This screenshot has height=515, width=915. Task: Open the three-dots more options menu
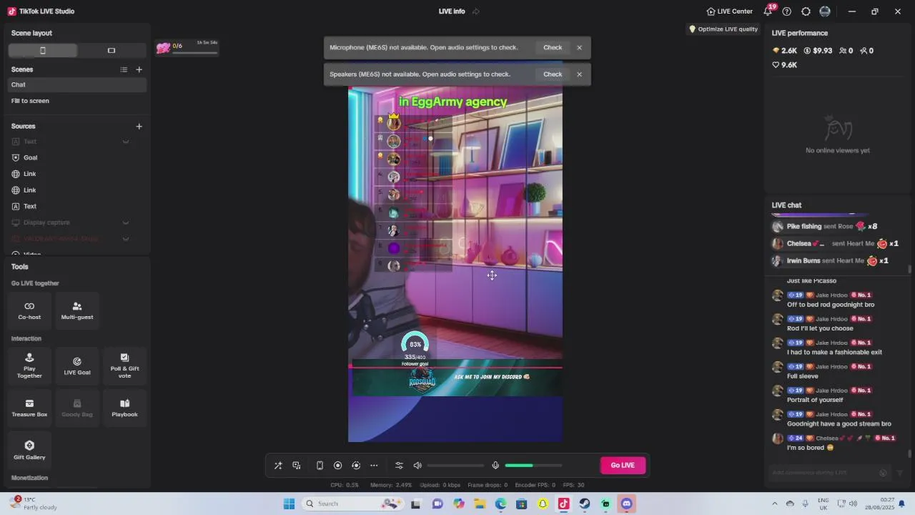(x=374, y=466)
